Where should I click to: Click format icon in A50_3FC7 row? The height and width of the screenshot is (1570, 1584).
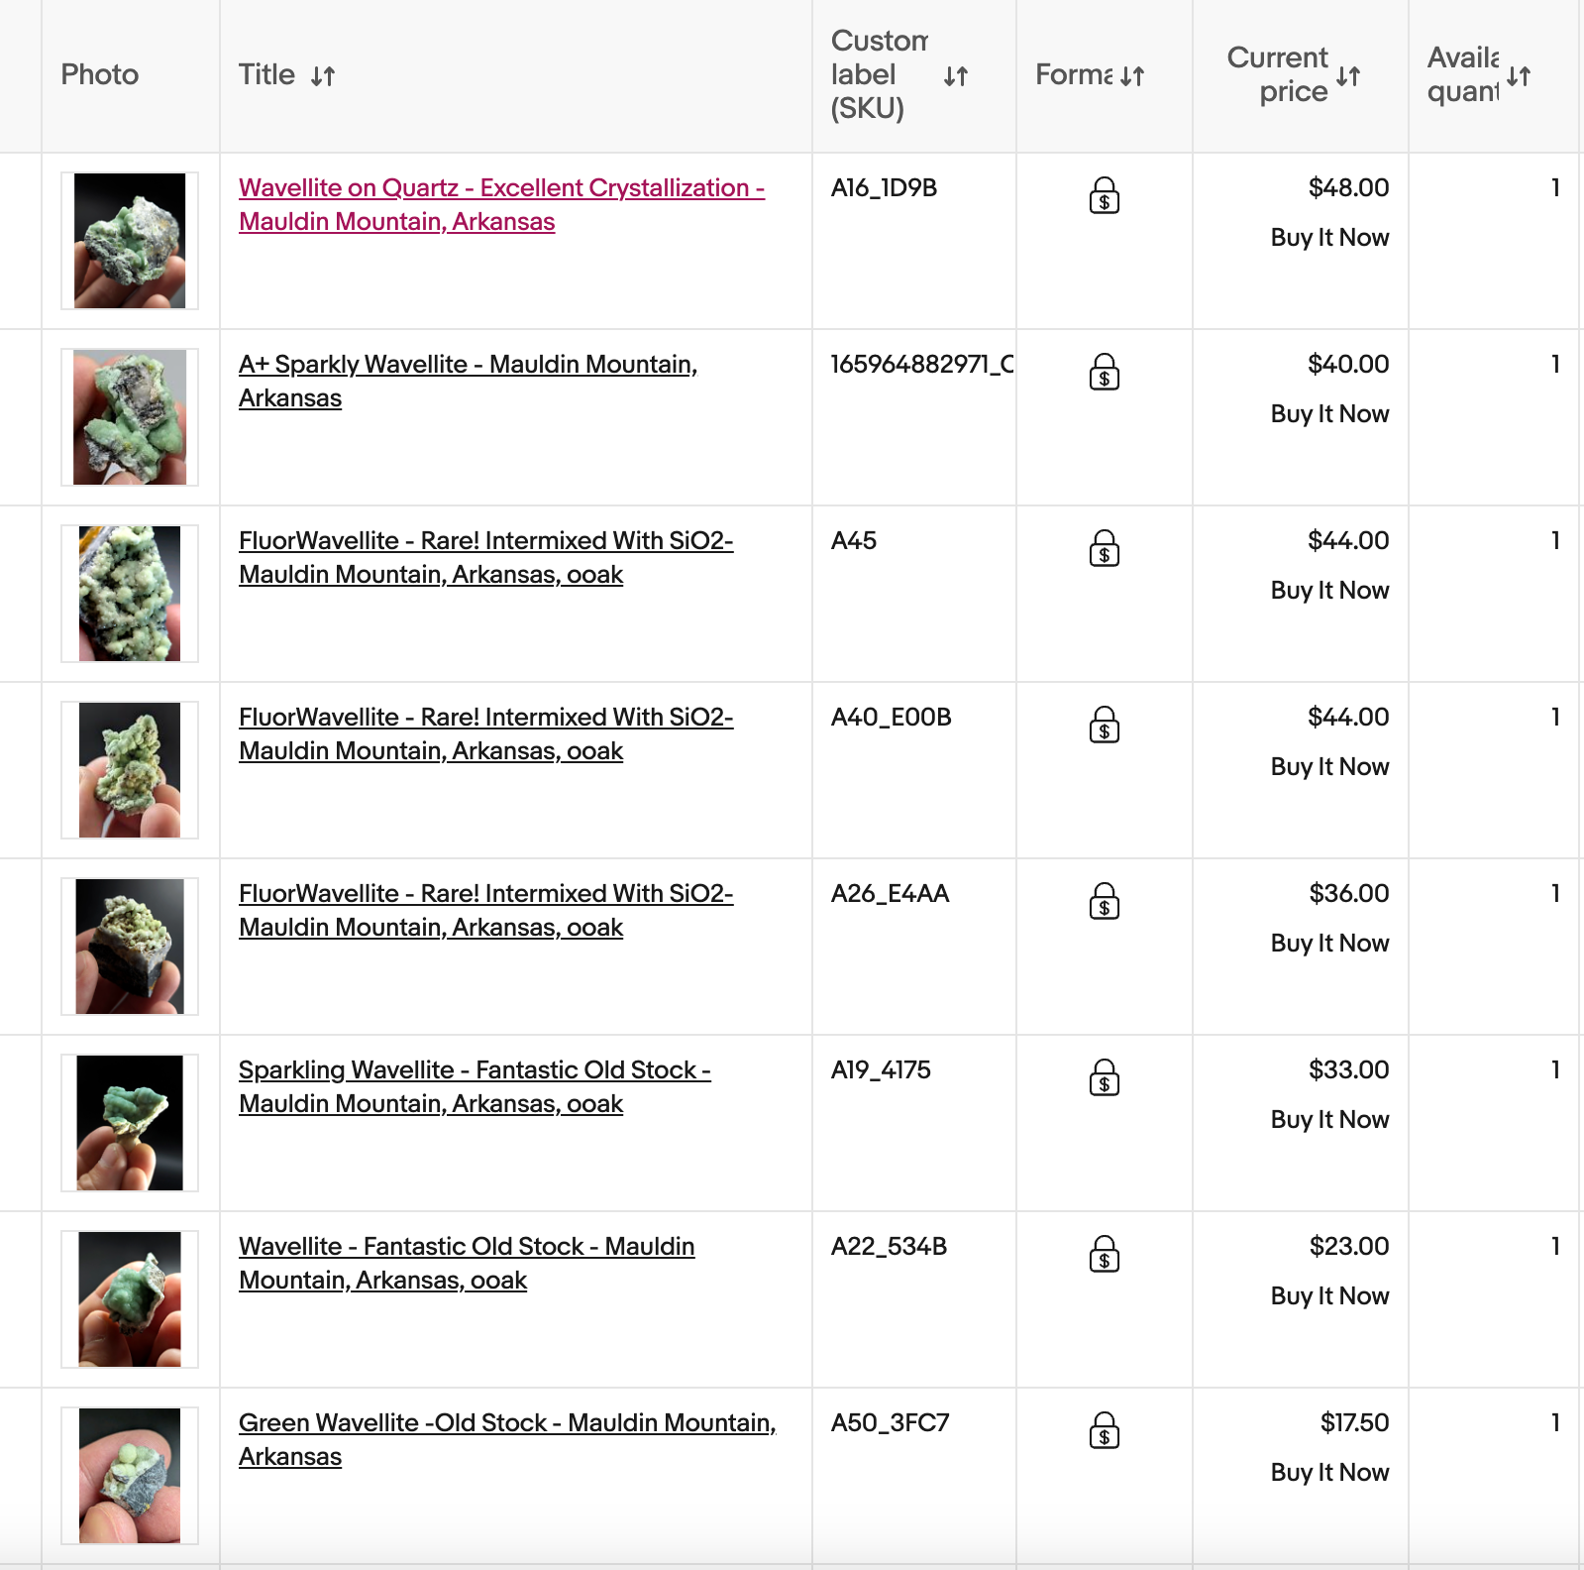click(1104, 1431)
